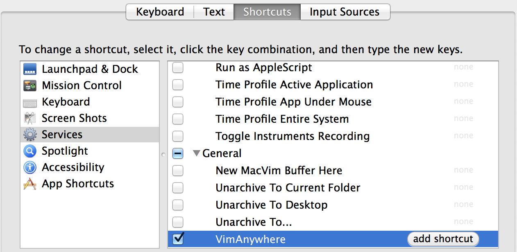The width and height of the screenshot is (517, 252).
Task: Select the Services gear icon
Action: (x=30, y=135)
